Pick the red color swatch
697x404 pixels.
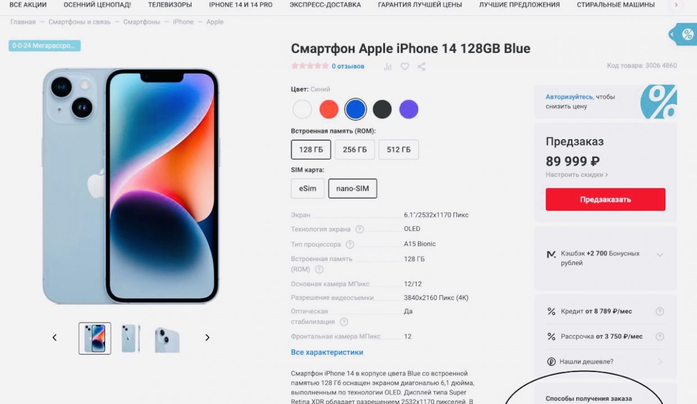[x=329, y=109]
